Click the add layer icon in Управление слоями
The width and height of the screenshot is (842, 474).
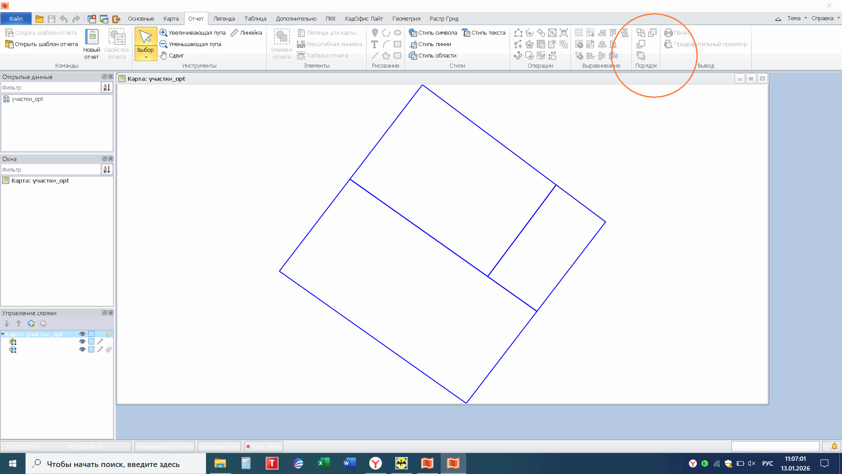coord(31,324)
